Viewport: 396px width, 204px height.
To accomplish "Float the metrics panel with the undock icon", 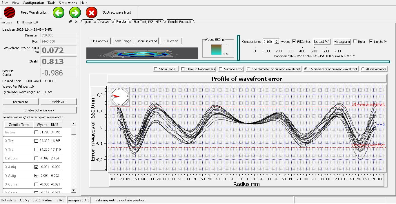I will [x=70, y=22].
